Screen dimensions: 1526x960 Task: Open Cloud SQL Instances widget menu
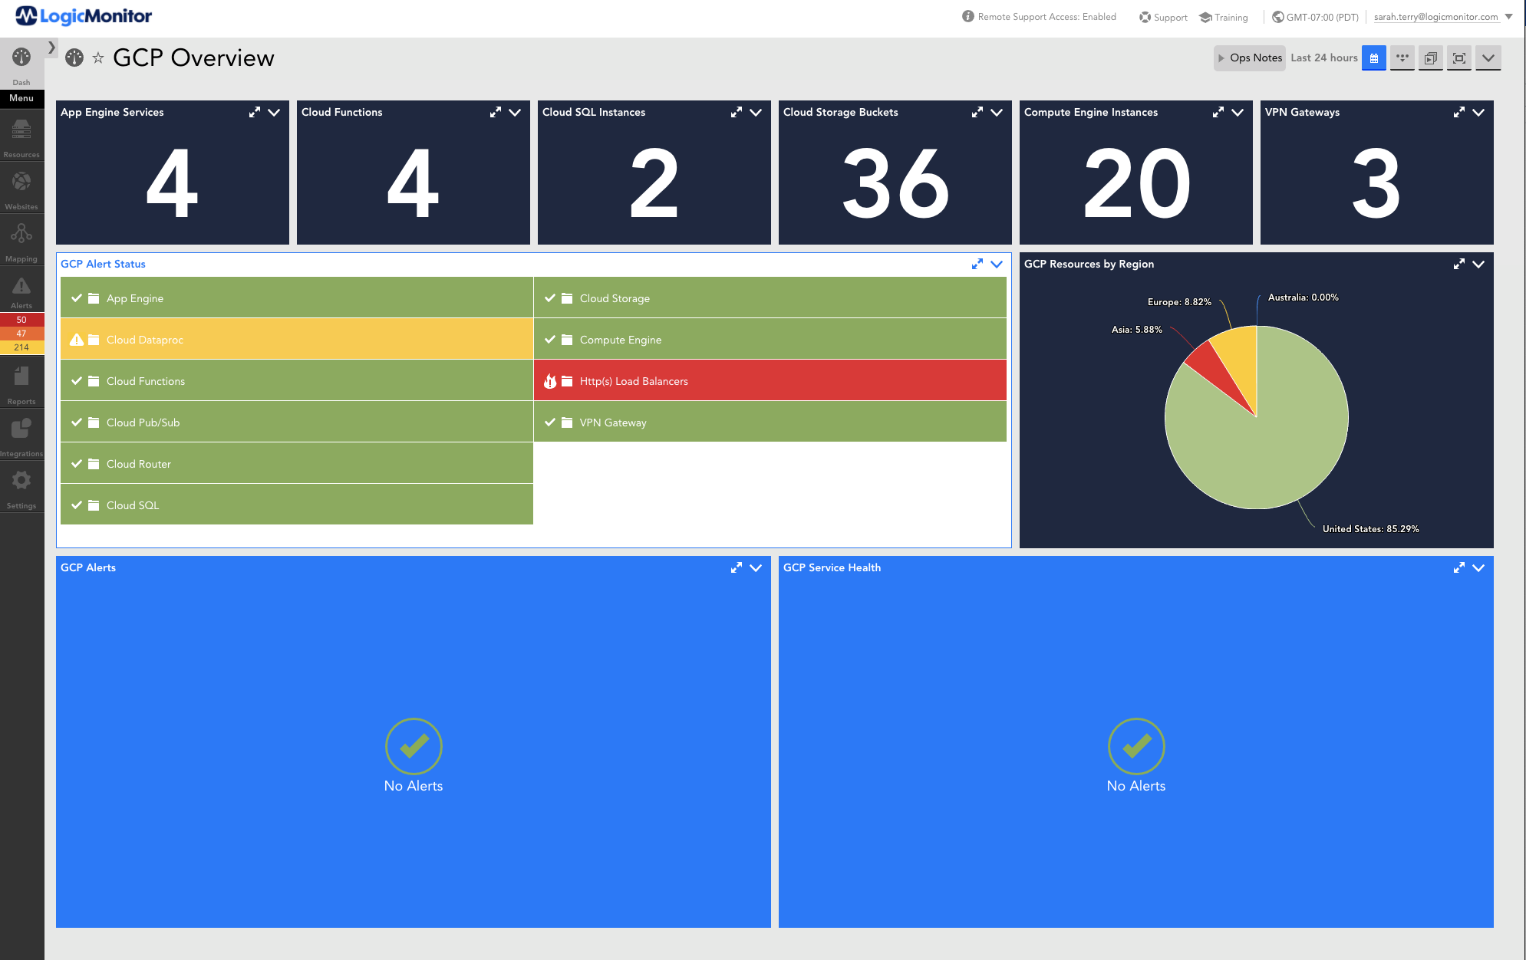[756, 113]
